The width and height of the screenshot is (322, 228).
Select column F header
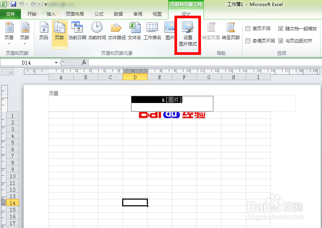point(184,77)
